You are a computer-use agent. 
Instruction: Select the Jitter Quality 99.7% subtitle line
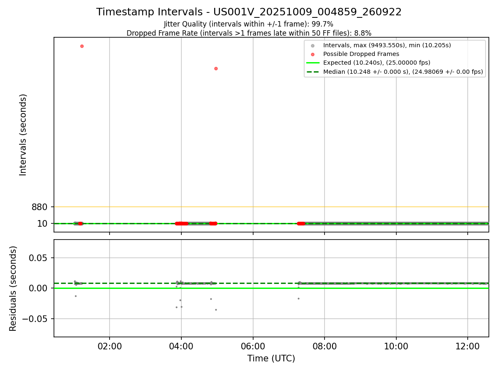[x=249, y=24]
